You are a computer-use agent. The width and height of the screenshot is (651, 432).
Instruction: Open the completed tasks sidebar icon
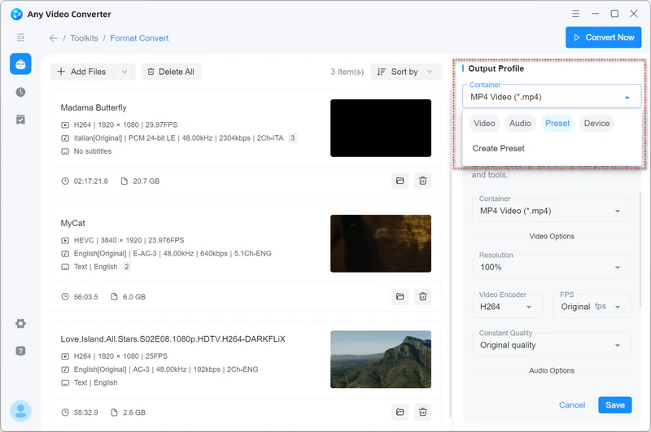(20, 120)
